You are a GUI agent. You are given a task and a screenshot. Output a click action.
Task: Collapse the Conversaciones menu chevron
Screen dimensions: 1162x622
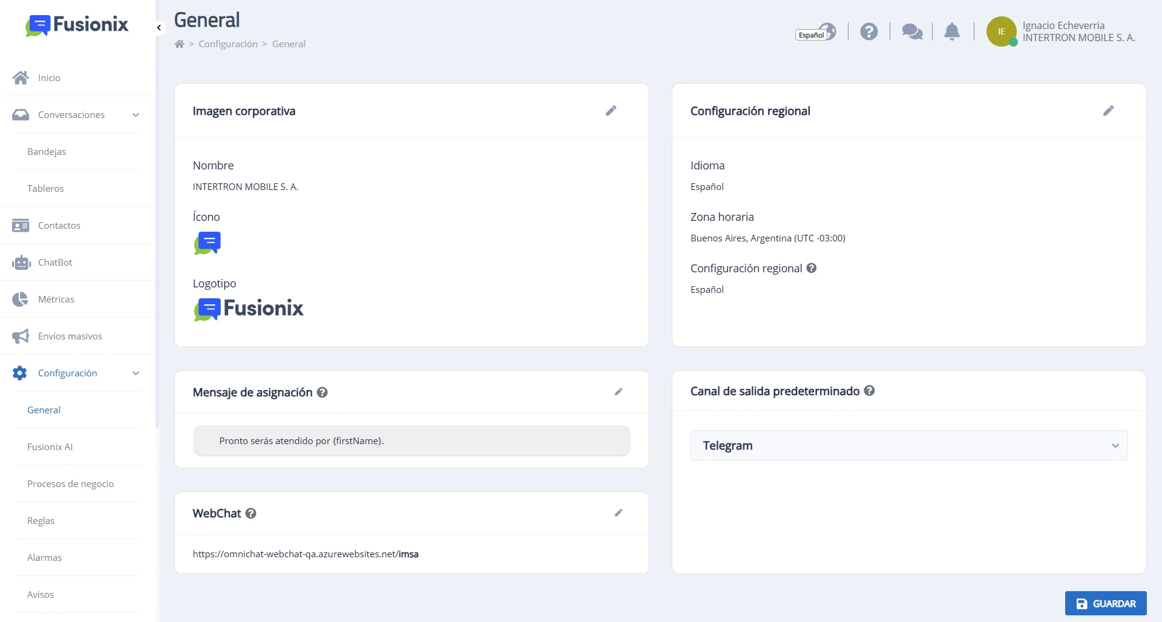[x=136, y=114]
